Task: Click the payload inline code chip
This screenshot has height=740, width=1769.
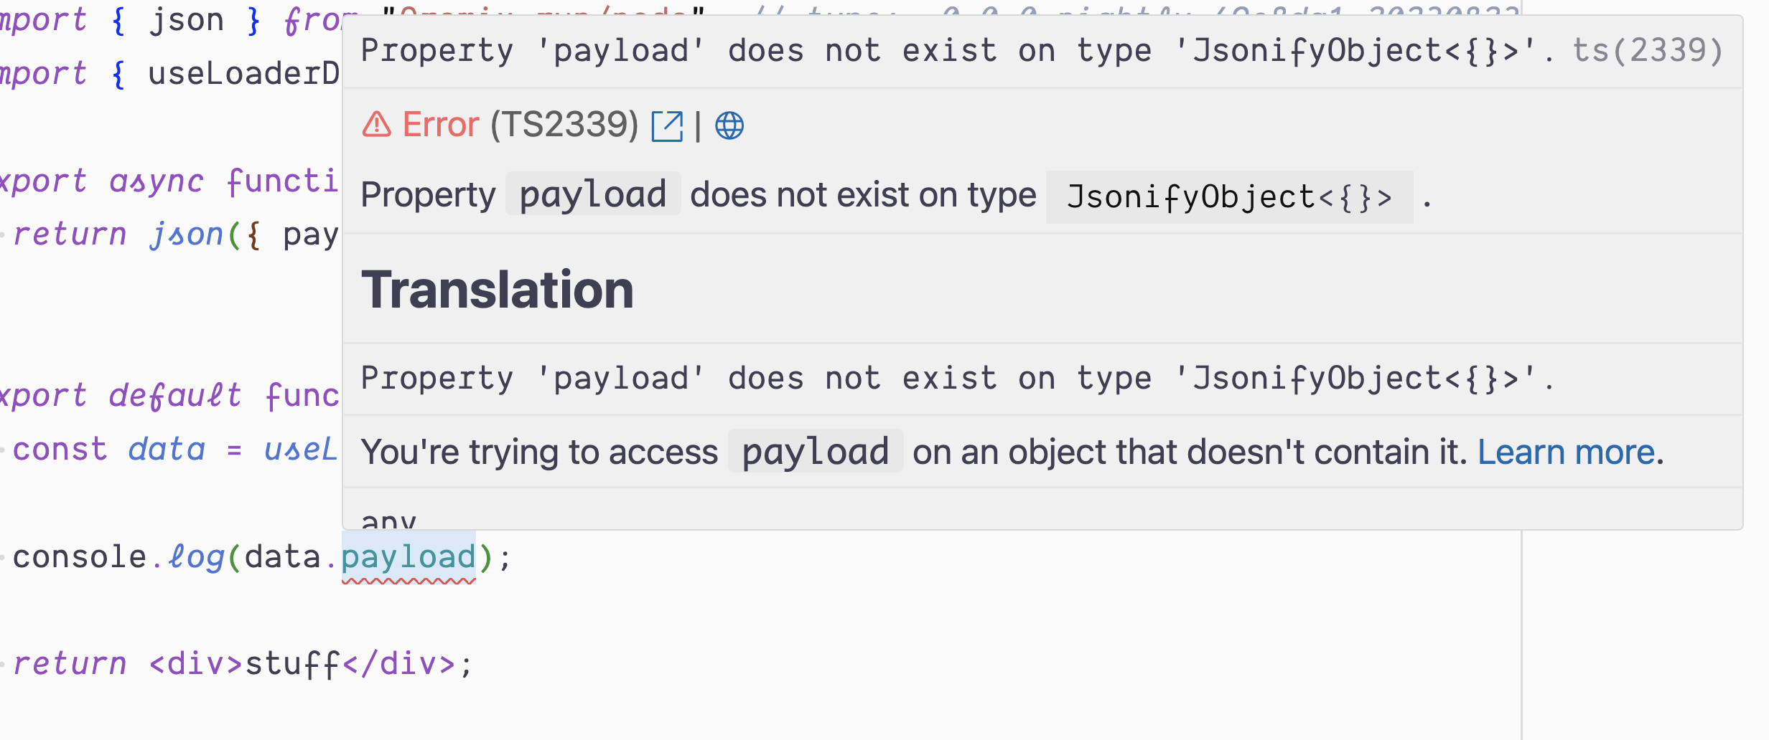Action: pyautogui.click(x=593, y=194)
